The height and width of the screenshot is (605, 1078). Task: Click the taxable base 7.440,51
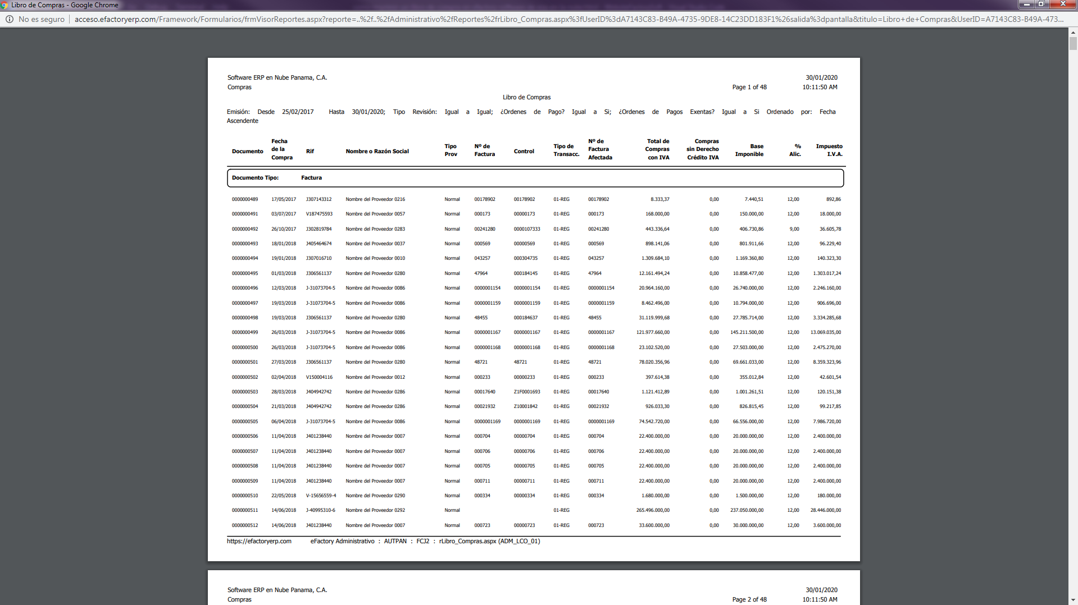[754, 199]
